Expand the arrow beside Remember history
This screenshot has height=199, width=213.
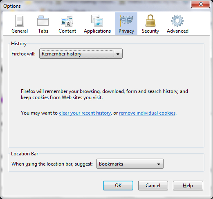tap(118, 54)
